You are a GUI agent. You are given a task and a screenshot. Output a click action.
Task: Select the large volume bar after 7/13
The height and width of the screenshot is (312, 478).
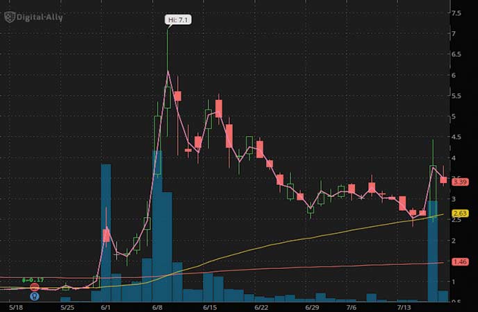click(433, 251)
